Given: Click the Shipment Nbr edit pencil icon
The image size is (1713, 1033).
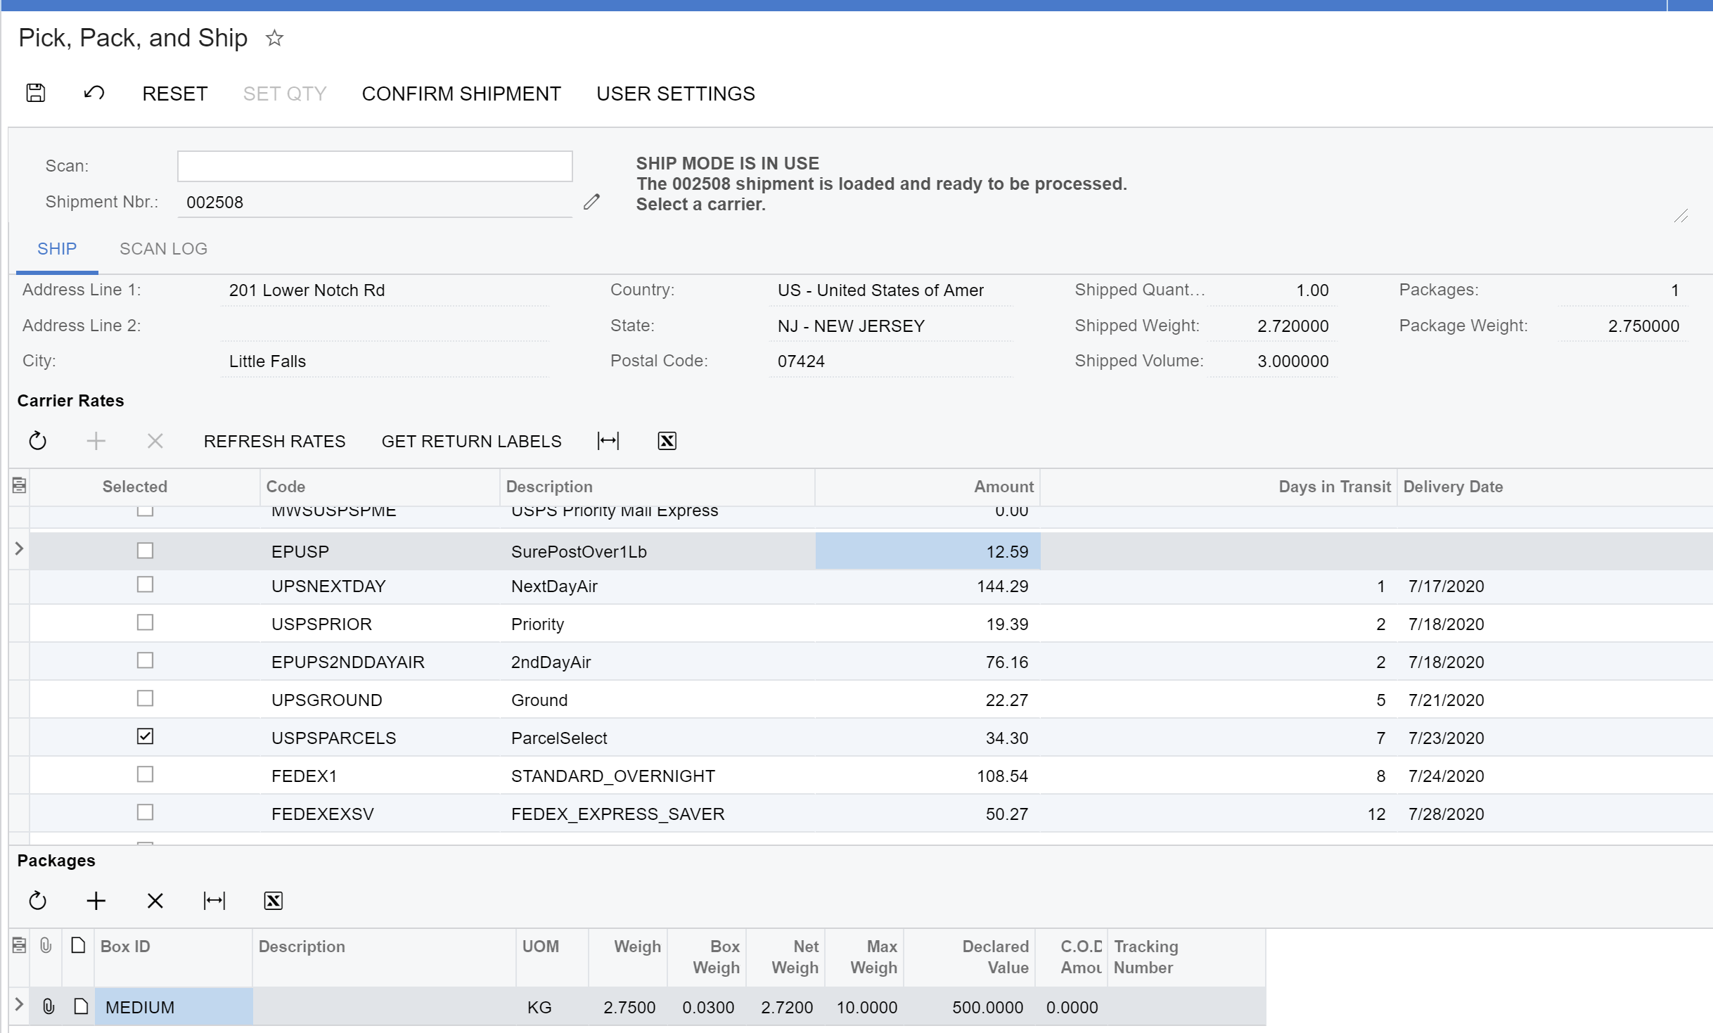Looking at the screenshot, I should [x=592, y=202].
